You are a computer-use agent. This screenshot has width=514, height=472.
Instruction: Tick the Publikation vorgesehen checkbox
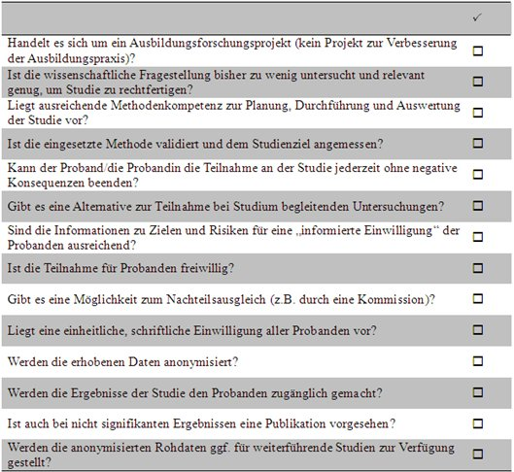click(478, 423)
